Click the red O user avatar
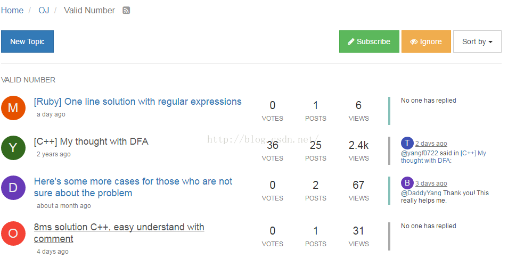 [13, 233]
